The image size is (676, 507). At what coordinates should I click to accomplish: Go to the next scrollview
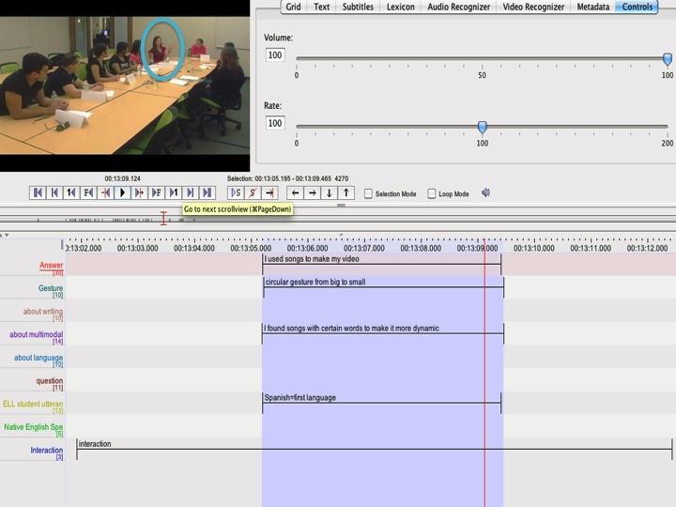pos(190,192)
